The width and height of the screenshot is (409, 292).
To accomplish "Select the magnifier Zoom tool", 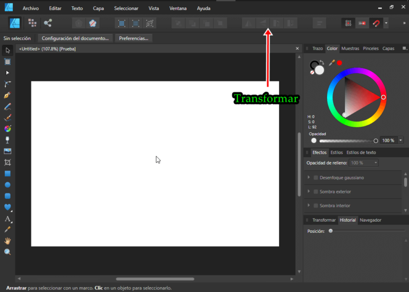I will (x=7, y=252).
